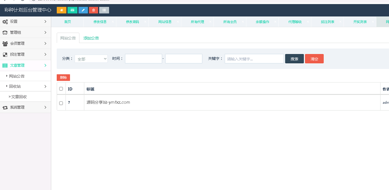The width and height of the screenshot is (389, 190).
Task: Click the telephone icon beside 管理组
Action: coord(5,33)
